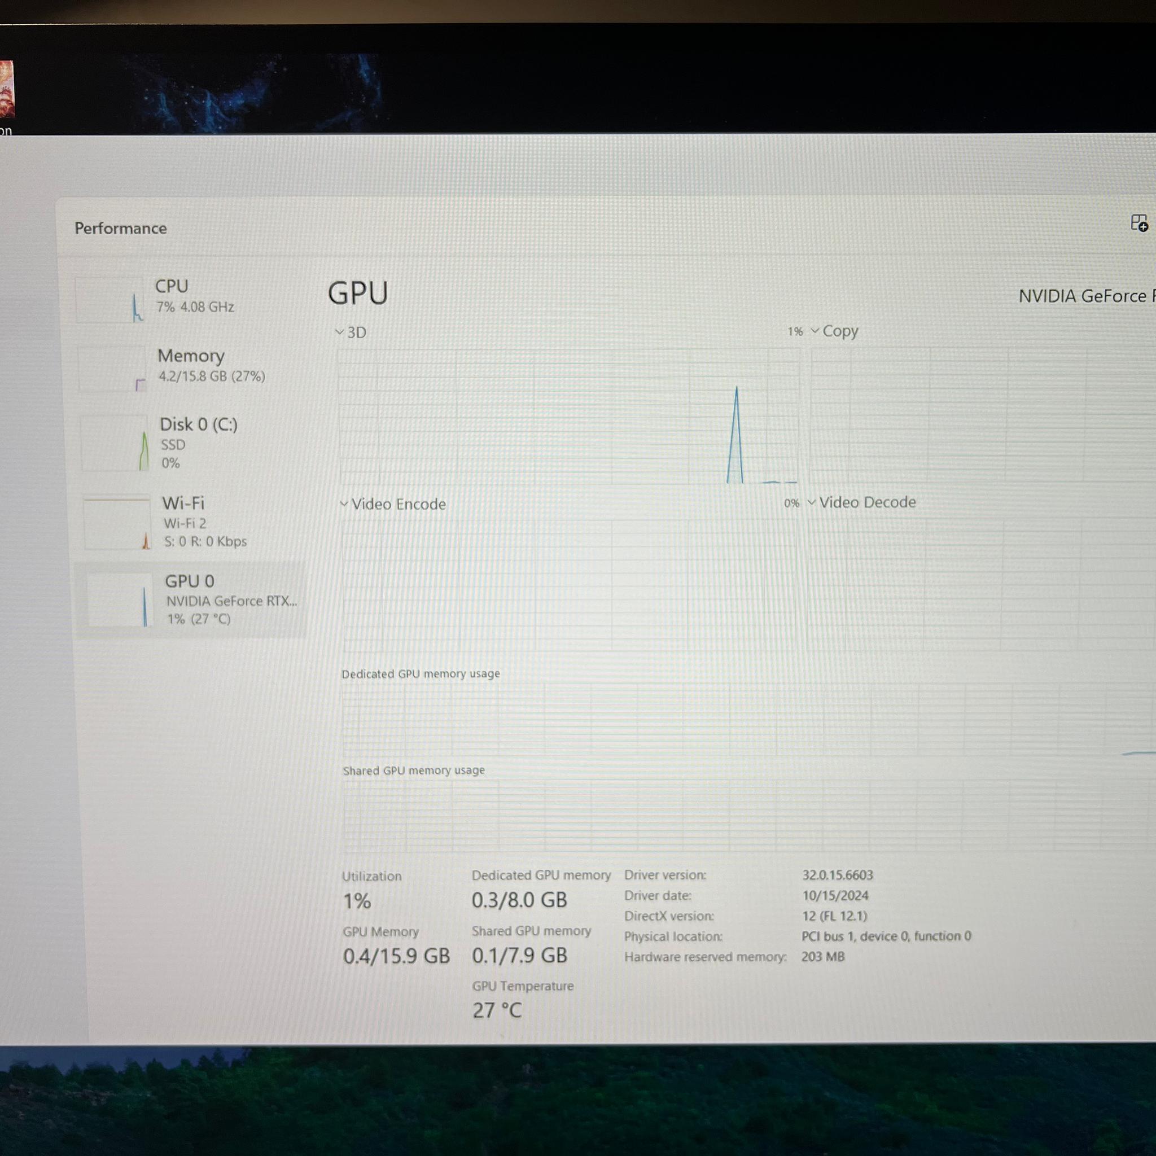Click the Memory mini graph thumbnail

click(112, 370)
